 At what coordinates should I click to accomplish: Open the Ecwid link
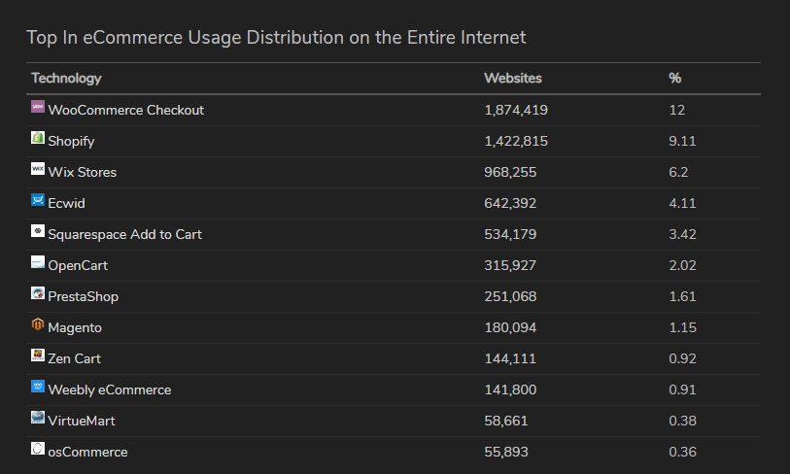coord(66,204)
